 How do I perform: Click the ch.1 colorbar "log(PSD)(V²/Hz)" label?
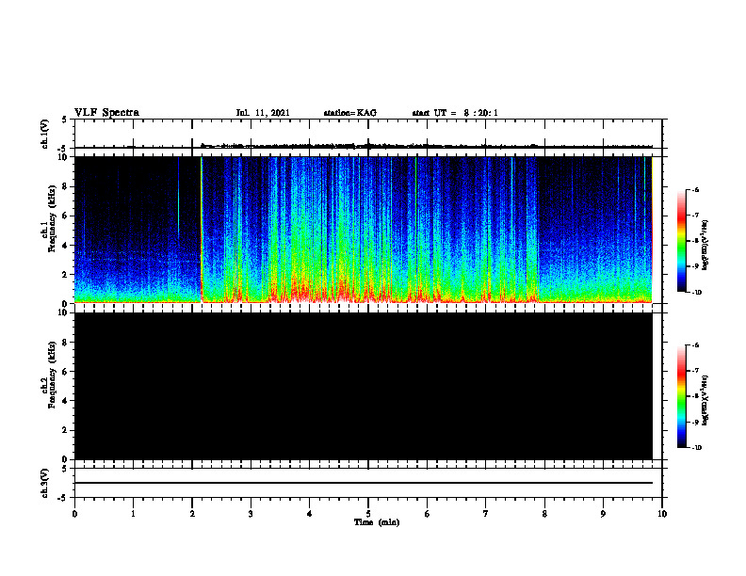[x=705, y=245]
